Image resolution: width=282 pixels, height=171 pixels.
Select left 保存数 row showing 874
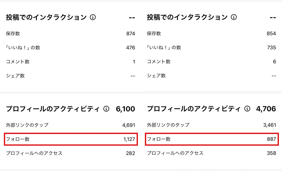pyautogui.click(x=70, y=34)
